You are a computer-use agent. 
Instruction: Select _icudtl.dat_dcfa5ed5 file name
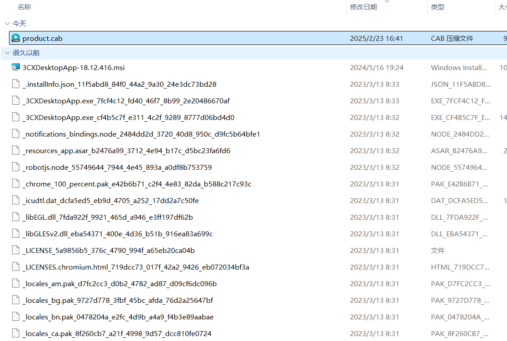tap(111, 200)
